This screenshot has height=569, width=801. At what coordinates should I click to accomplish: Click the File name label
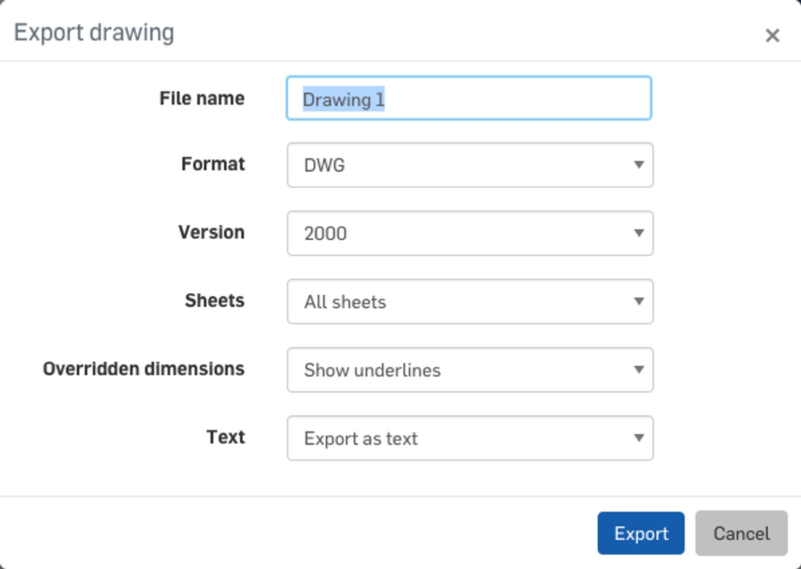202,99
